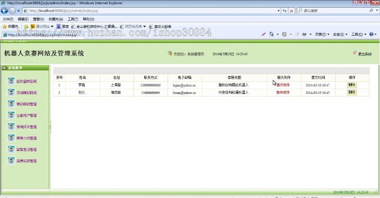Open the 安全(S) dropdown menu
The height and width of the screenshot is (198, 380).
[340, 34]
